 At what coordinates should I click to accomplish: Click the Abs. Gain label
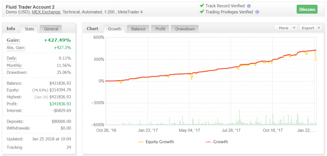click(16, 48)
